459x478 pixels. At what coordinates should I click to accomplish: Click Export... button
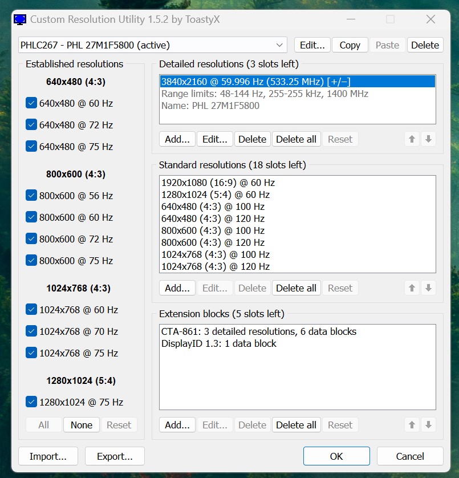[115, 456]
